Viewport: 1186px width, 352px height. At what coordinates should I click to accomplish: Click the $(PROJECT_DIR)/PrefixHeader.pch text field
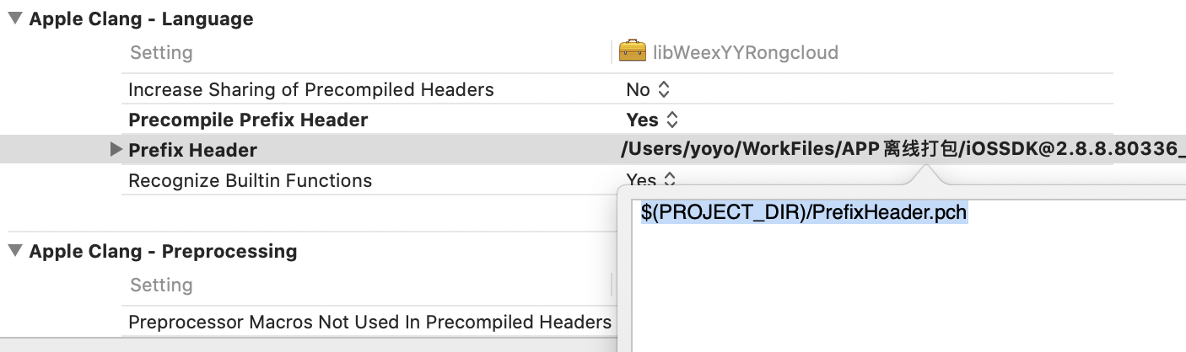click(804, 213)
